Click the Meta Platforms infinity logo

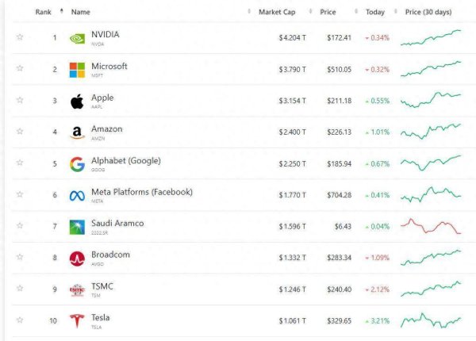(x=77, y=196)
